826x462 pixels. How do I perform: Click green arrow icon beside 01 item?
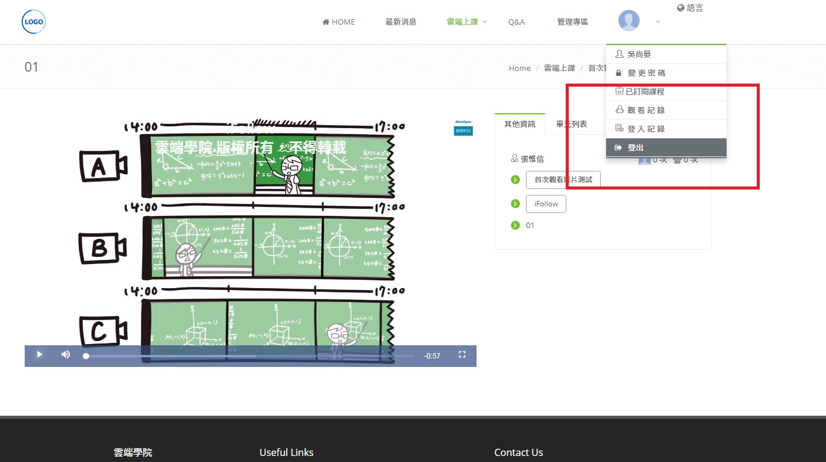(515, 226)
